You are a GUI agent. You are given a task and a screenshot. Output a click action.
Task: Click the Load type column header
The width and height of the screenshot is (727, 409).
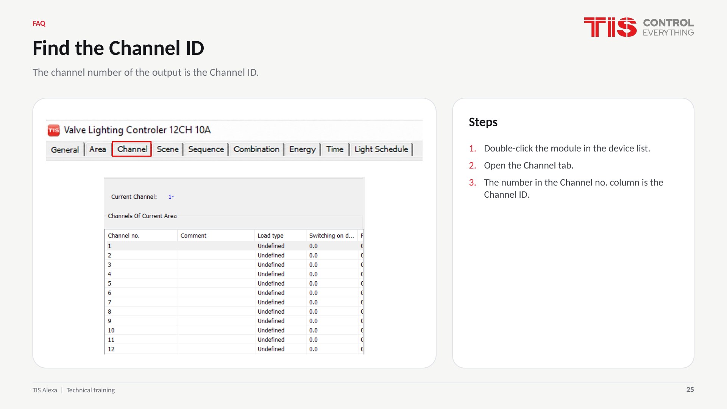(x=281, y=236)
